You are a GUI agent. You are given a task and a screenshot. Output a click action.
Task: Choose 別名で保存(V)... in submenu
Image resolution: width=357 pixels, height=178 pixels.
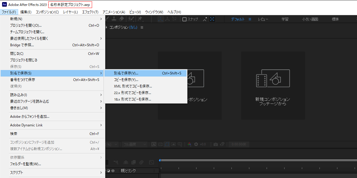tap(145, 73)
